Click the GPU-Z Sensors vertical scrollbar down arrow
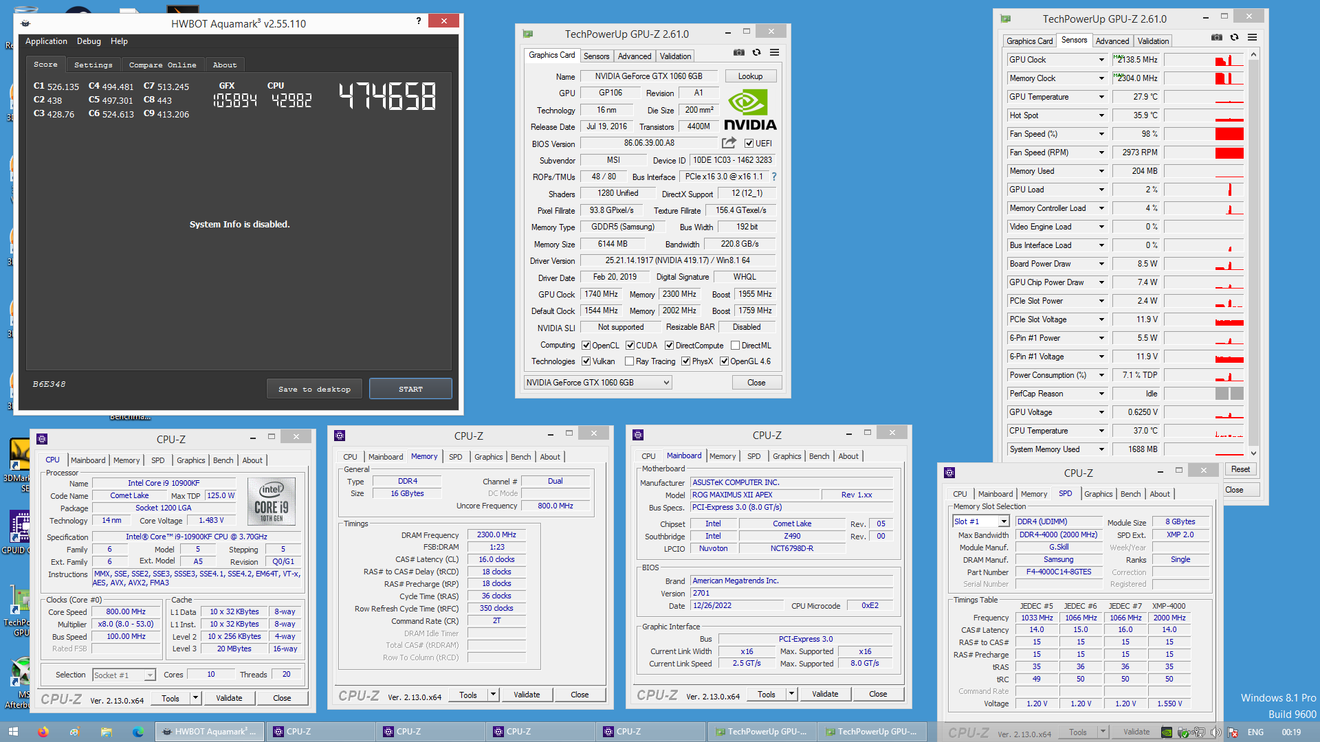This screenshot has width=1320, height=742. 1253,453
